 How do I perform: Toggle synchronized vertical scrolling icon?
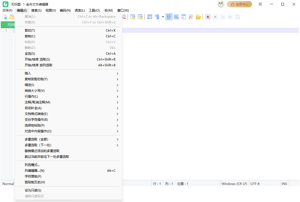coord(133,17)
